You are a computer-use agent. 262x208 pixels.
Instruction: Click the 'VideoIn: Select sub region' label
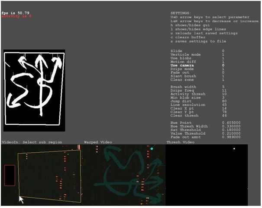pos(32,142)
